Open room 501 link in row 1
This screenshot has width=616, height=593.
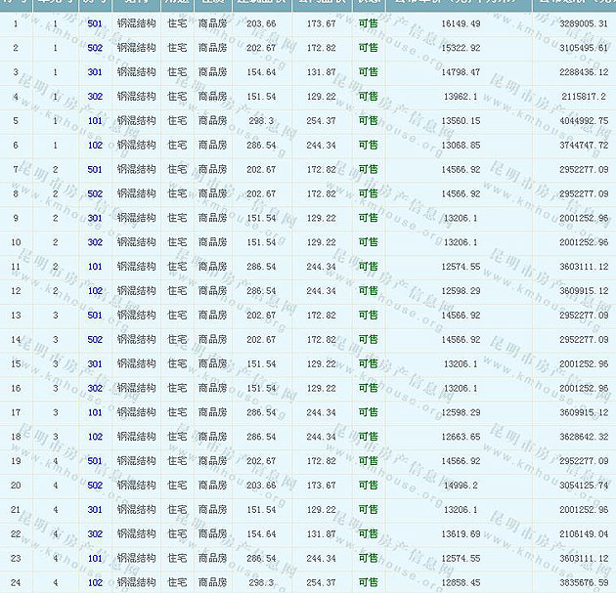(95, 22)
